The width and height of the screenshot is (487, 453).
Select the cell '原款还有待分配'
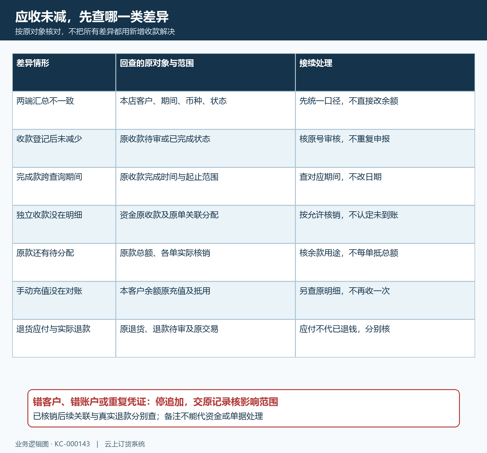coord(64,262)
